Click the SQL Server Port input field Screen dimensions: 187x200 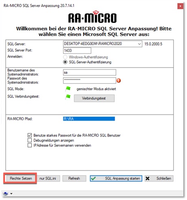click(77, 50)
